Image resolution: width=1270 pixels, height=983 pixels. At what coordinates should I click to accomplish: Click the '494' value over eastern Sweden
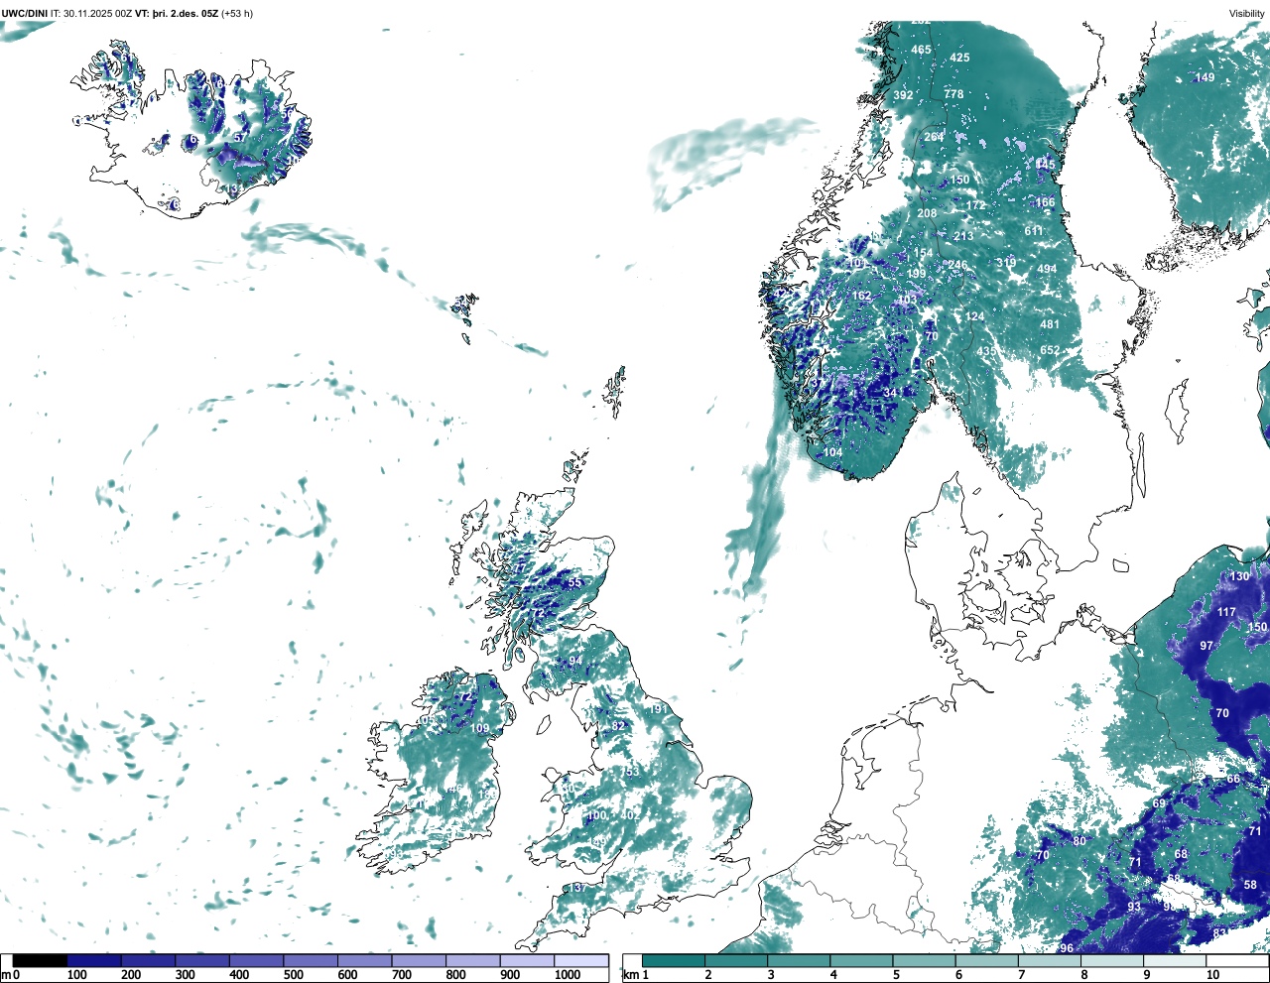click(x=1047, y=269)
